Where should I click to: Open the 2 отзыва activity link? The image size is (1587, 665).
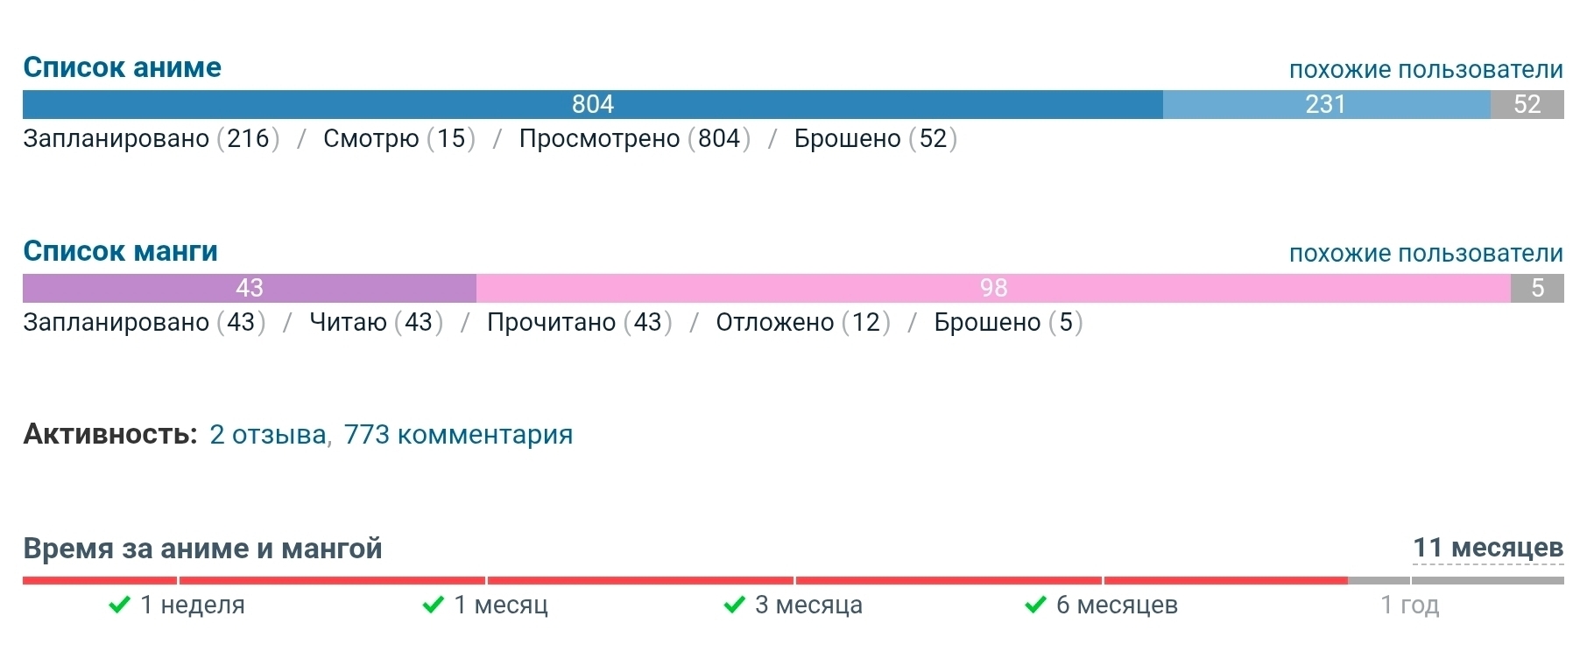268,434
